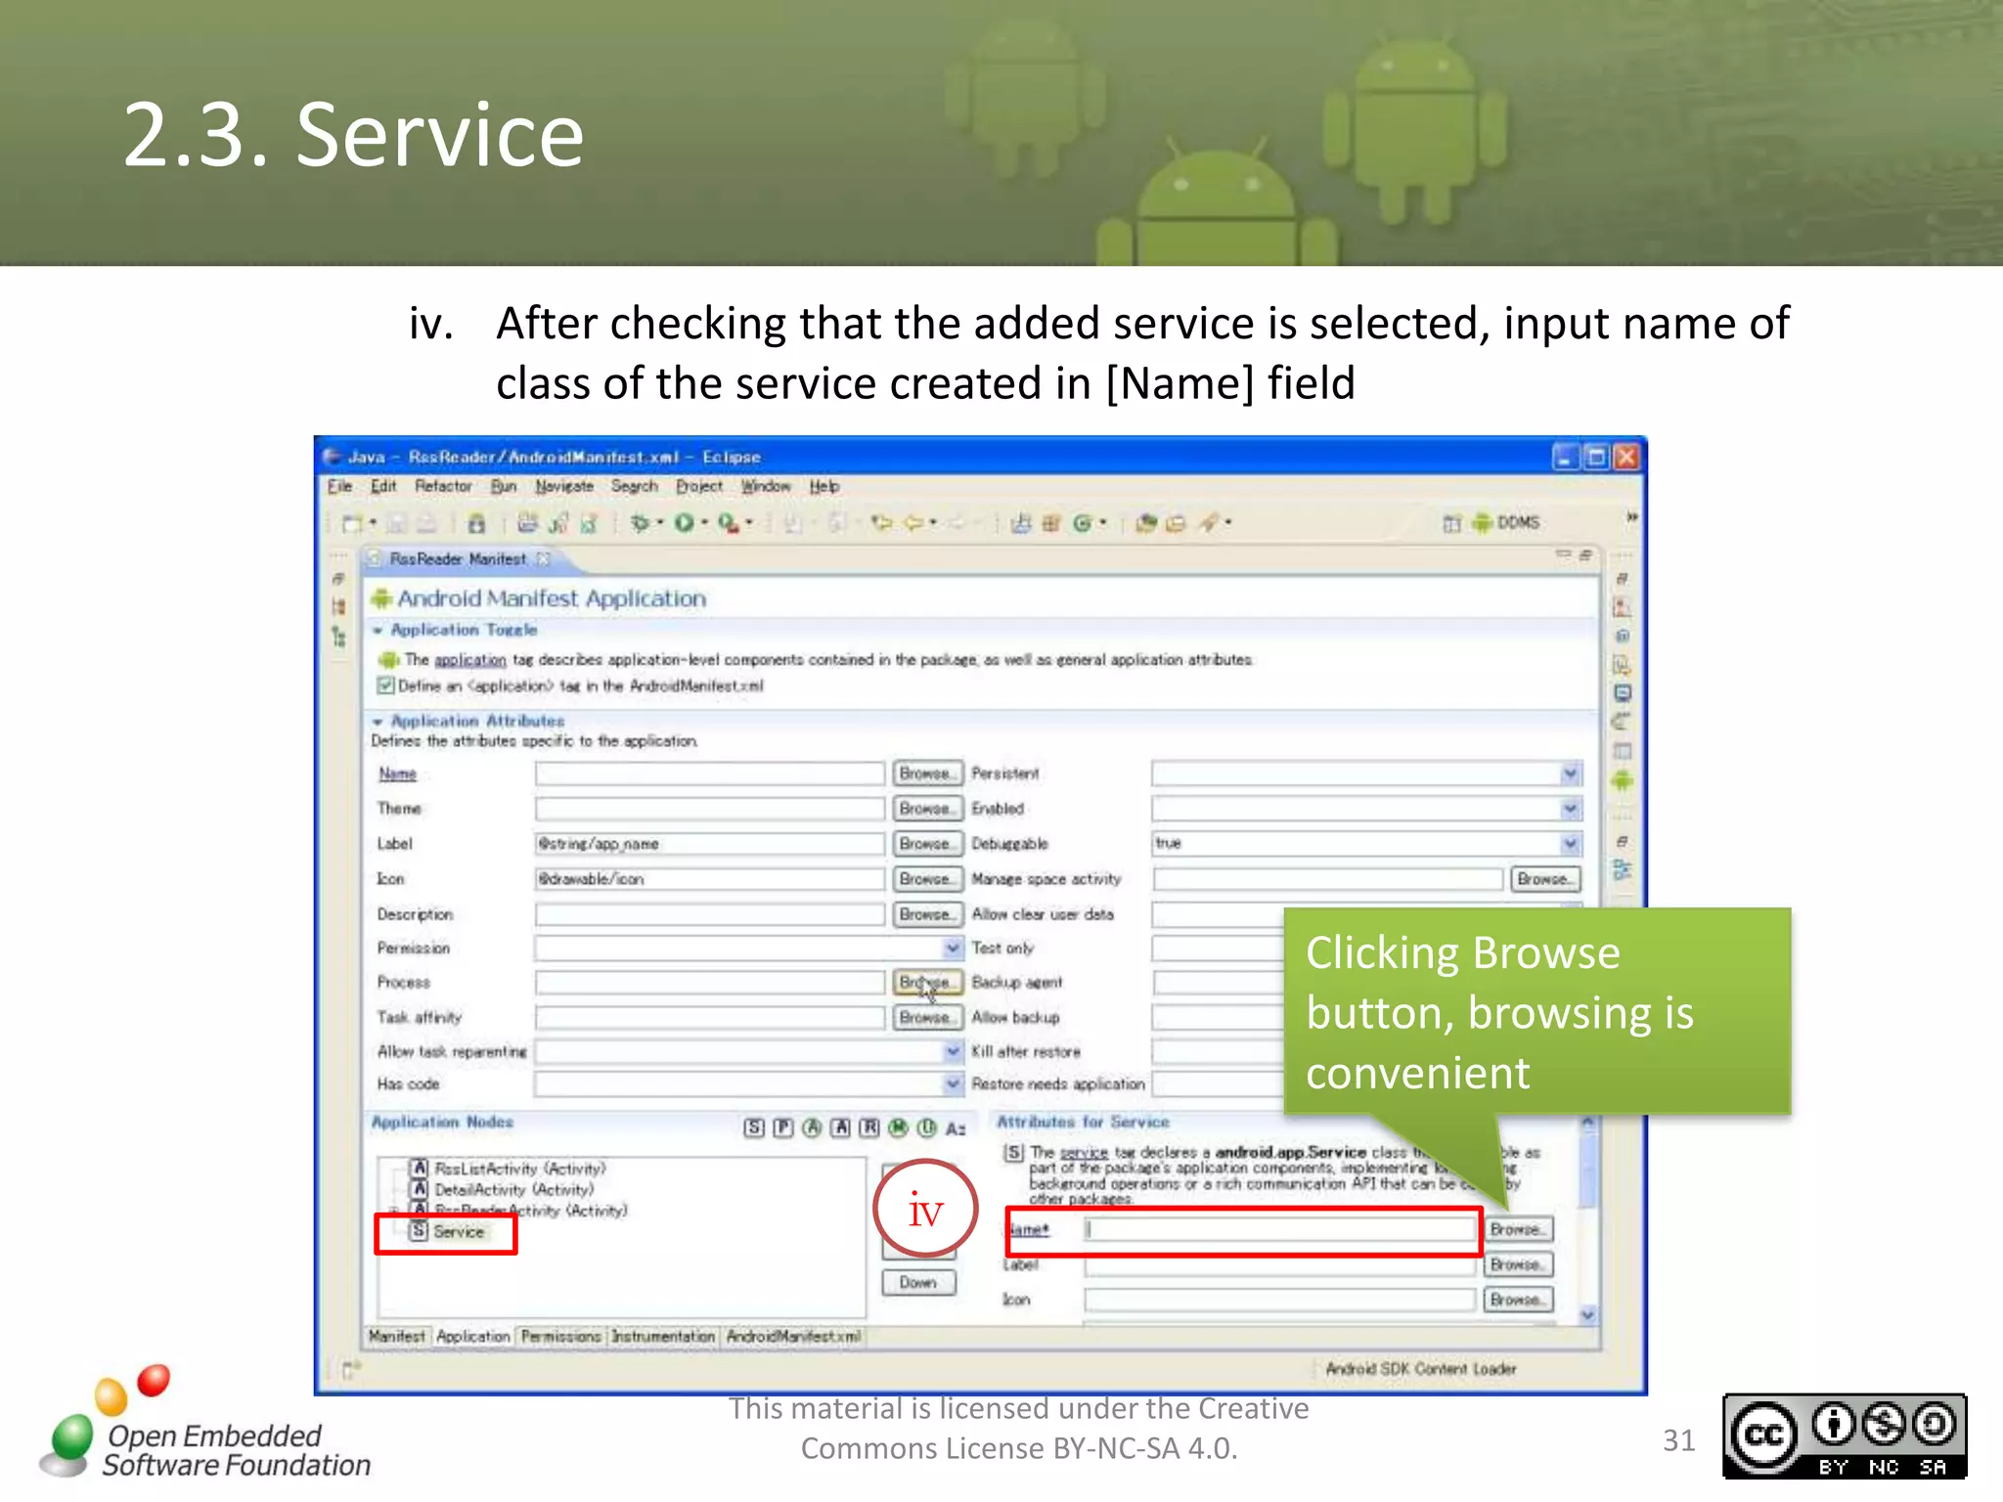This screenshot has height=1502, width=2003.
Task: Filter nodes by Service (S) icon
Action: pyautogui.click(x=754, y=1127)
